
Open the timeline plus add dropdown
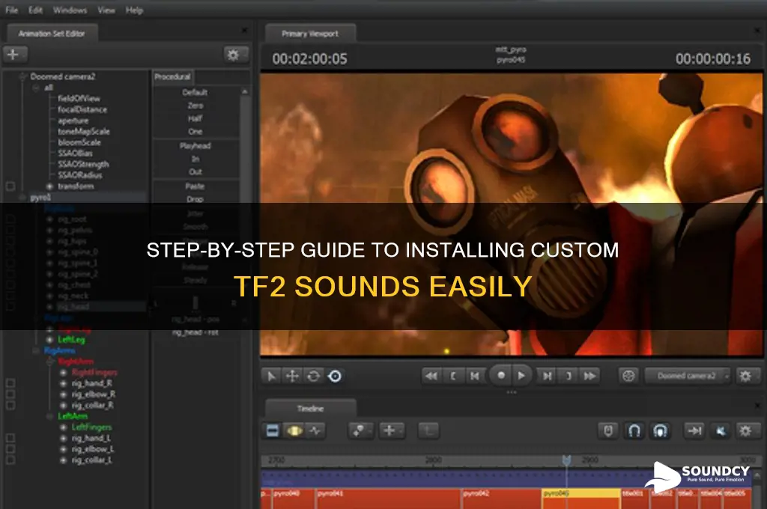pyautogui.click(x=392, y=430)
